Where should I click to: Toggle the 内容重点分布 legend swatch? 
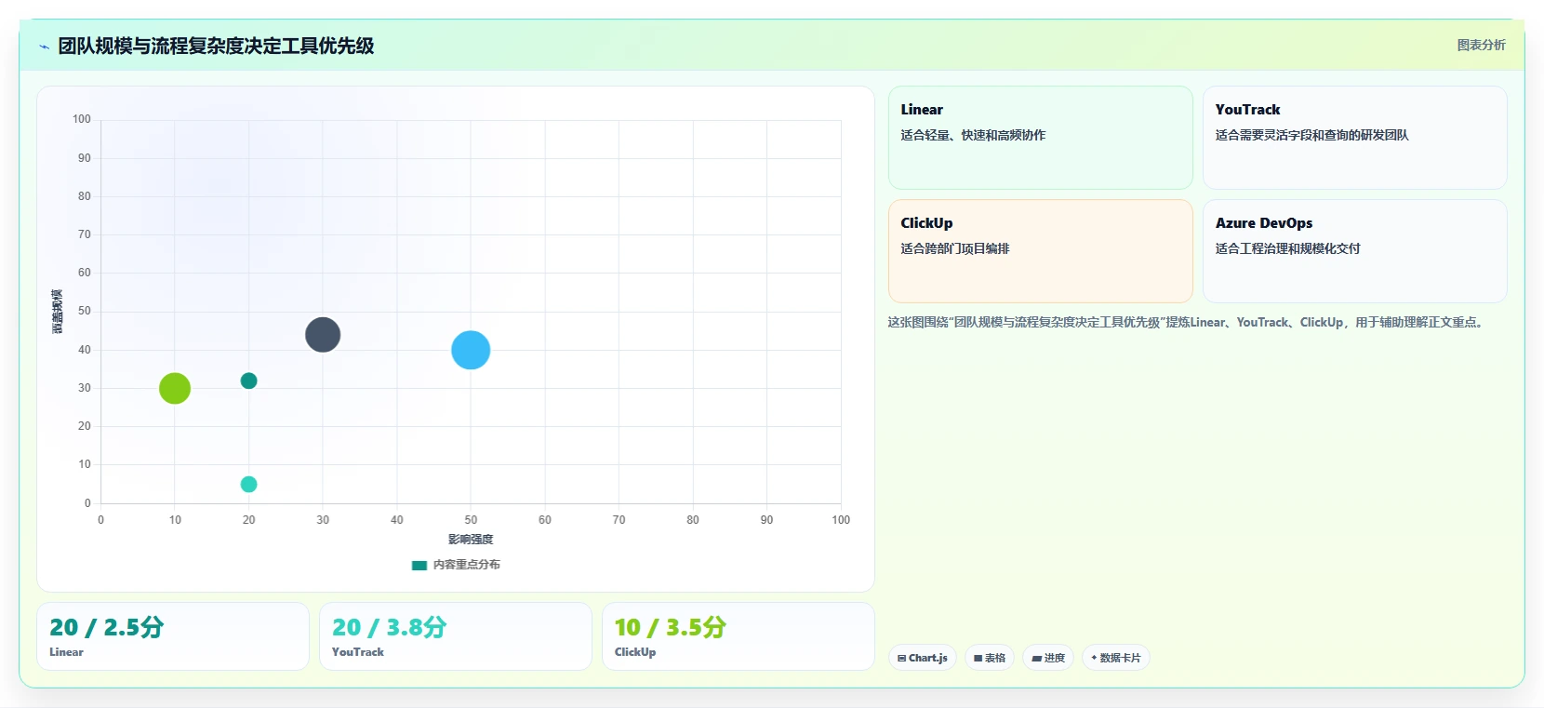[x=419, y=565]
